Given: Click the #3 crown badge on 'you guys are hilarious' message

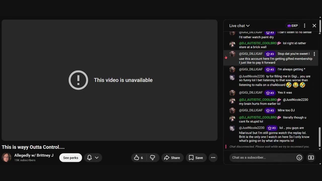Looking at the screenshot, I should pos(272,128).
